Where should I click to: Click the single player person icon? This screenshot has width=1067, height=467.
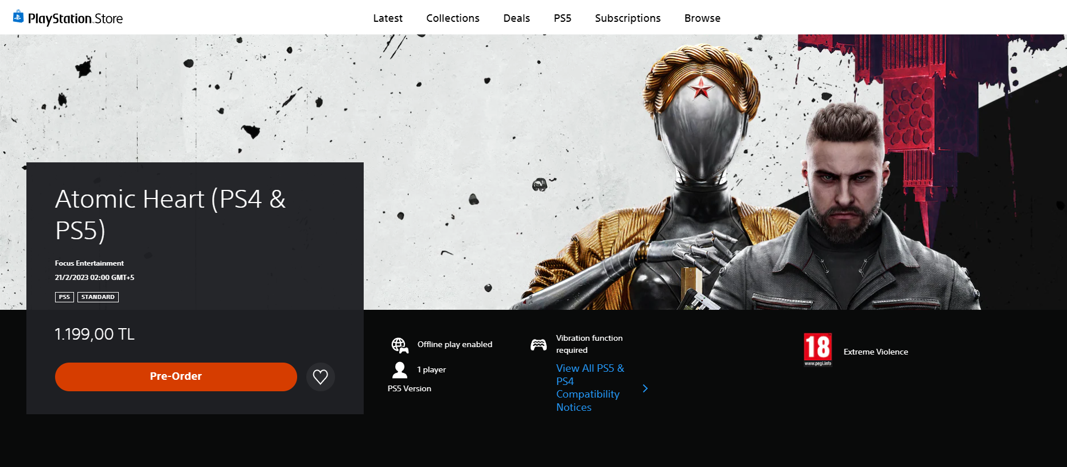(x=400, y=370)
